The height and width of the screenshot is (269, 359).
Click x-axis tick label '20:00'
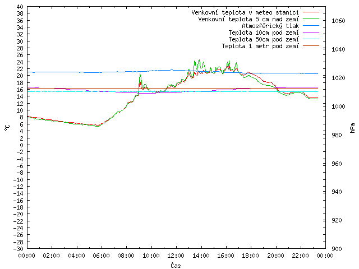[x=275, y=256]
